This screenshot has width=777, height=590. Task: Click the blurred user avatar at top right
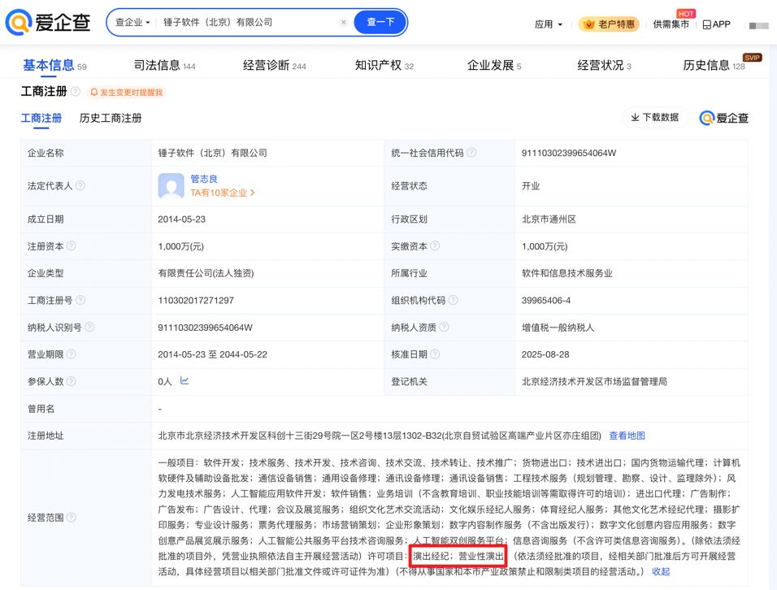point(758,25)
